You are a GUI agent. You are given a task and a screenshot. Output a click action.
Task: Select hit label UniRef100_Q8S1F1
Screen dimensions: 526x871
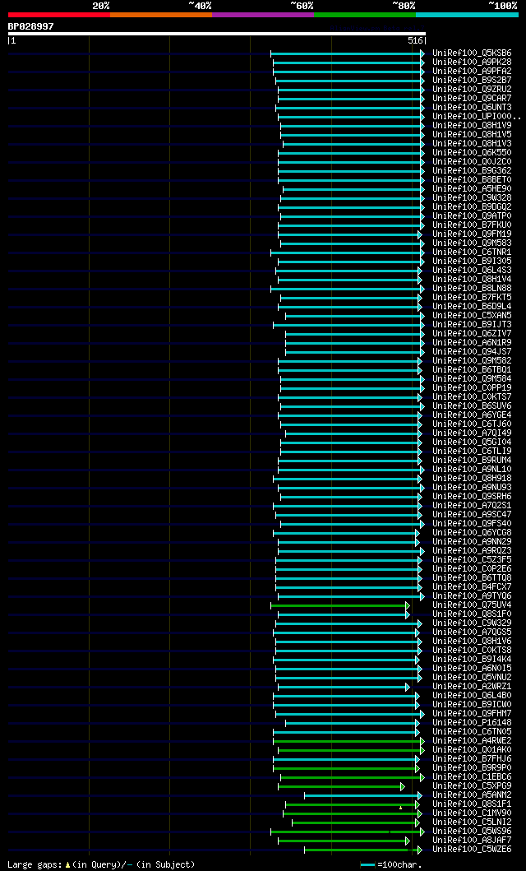pyautogui.click(x=473, y=804)
